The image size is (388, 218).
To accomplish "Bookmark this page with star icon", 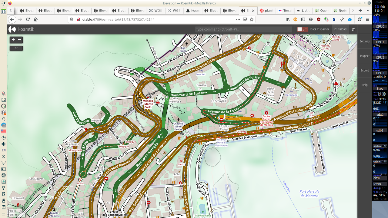I will click(x=252, y=19).
